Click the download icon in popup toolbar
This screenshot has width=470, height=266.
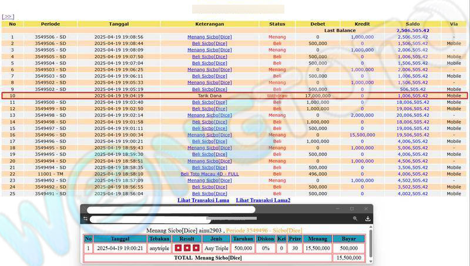[368, 219]
